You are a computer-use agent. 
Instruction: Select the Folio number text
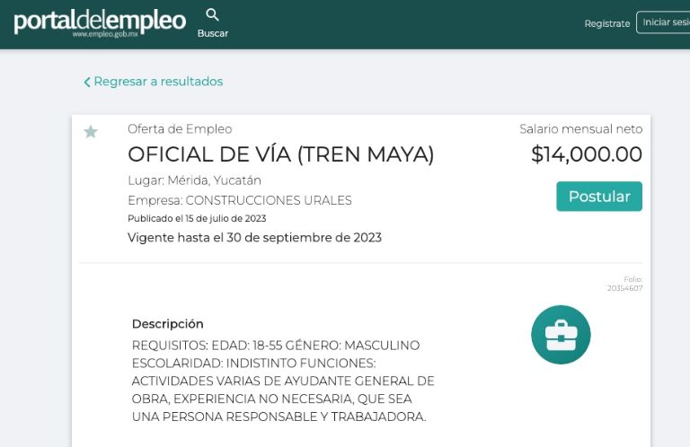pyautogui.click(x=624, y=288)
